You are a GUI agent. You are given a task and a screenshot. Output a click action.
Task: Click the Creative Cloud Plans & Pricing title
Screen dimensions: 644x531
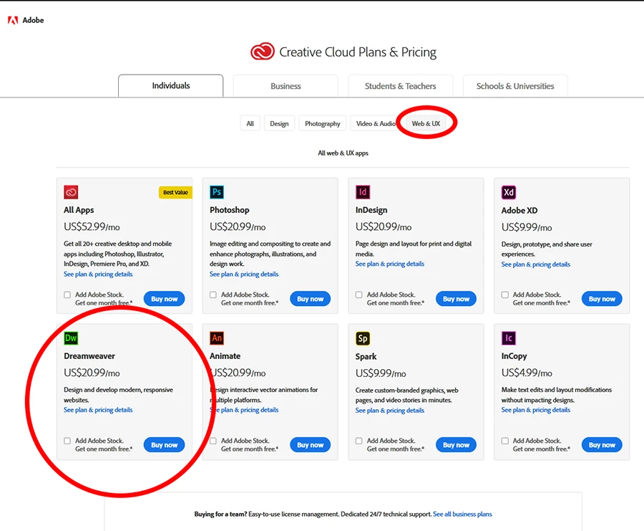click(358, 52)
